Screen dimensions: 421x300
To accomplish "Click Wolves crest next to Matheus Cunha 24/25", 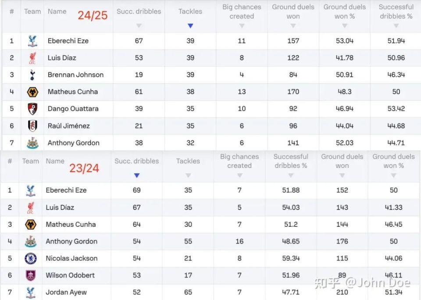I will click(x=32, y=92).
